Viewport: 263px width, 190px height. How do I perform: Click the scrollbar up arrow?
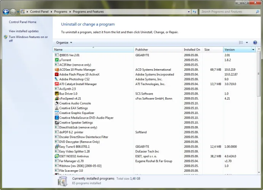tap(259, 49)
